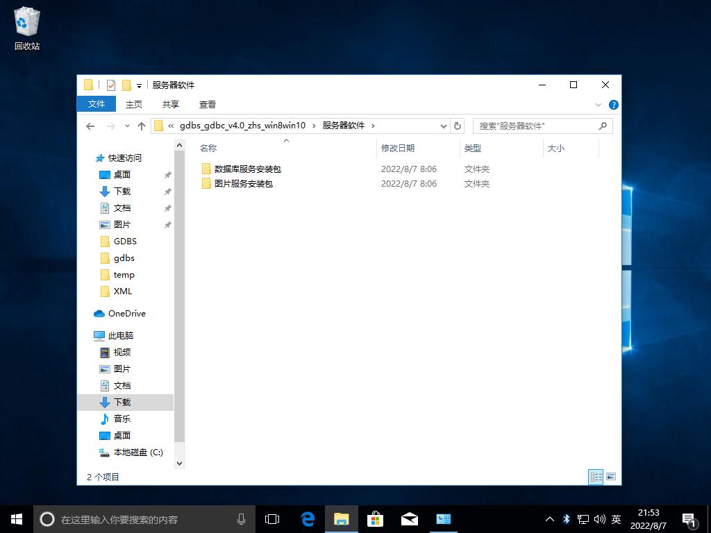Screen dimensions: 711x533
Task: Expand the ribbon with chevron
Action: (x=599, y=105)
